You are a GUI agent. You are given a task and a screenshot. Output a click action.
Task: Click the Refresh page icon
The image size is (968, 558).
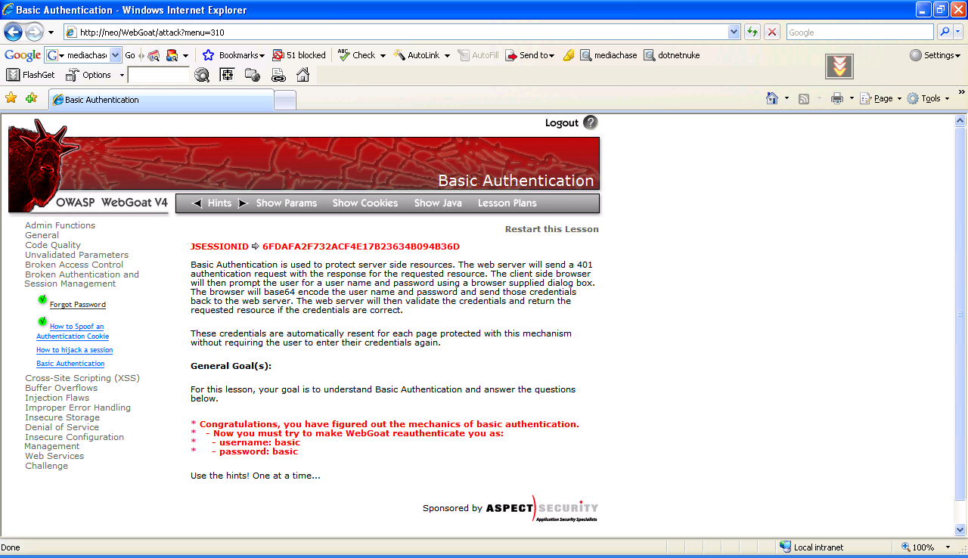click(x=752, y=33)
